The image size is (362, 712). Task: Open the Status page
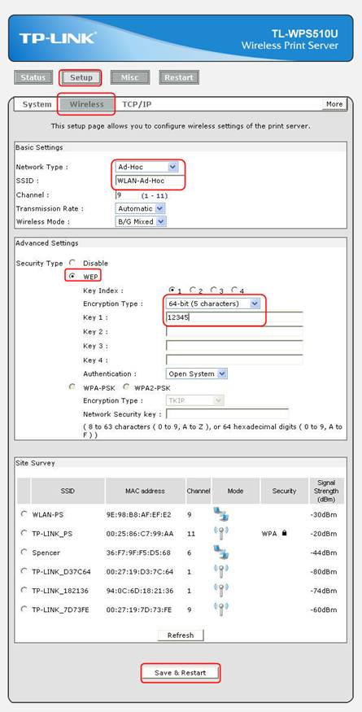[33, 77]
